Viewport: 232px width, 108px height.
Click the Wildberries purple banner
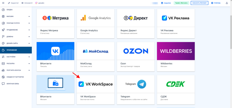[x=176, y=51]
